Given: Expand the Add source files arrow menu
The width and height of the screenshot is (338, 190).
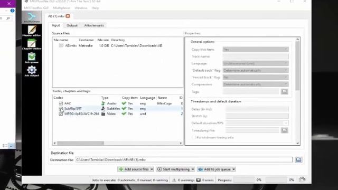Looking at the screenshot, I should (152, 169).
